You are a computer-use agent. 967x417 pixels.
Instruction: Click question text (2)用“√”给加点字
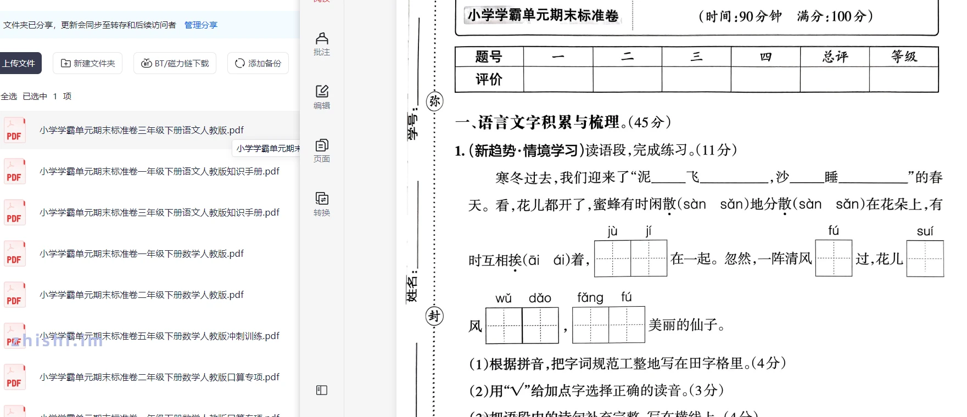click(596, 391)
